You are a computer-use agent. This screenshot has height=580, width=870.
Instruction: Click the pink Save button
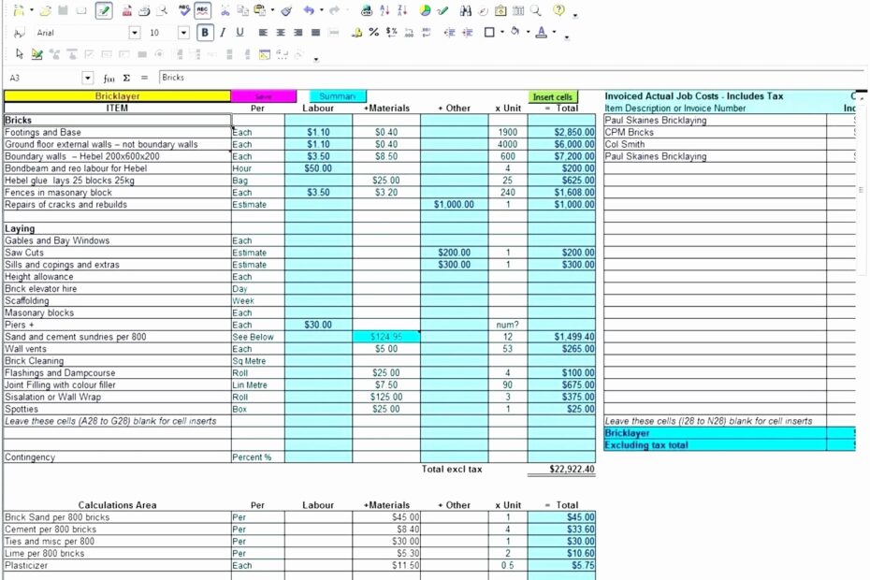[265, 96]
